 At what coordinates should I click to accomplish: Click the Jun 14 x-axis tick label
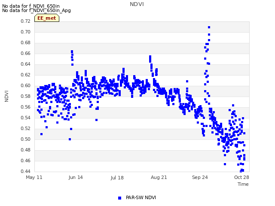coord(76,177)
